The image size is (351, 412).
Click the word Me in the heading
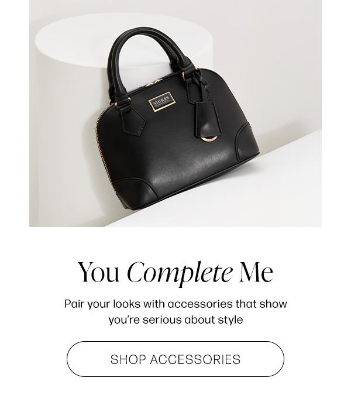pyautogui.click(x=256, y=273)
